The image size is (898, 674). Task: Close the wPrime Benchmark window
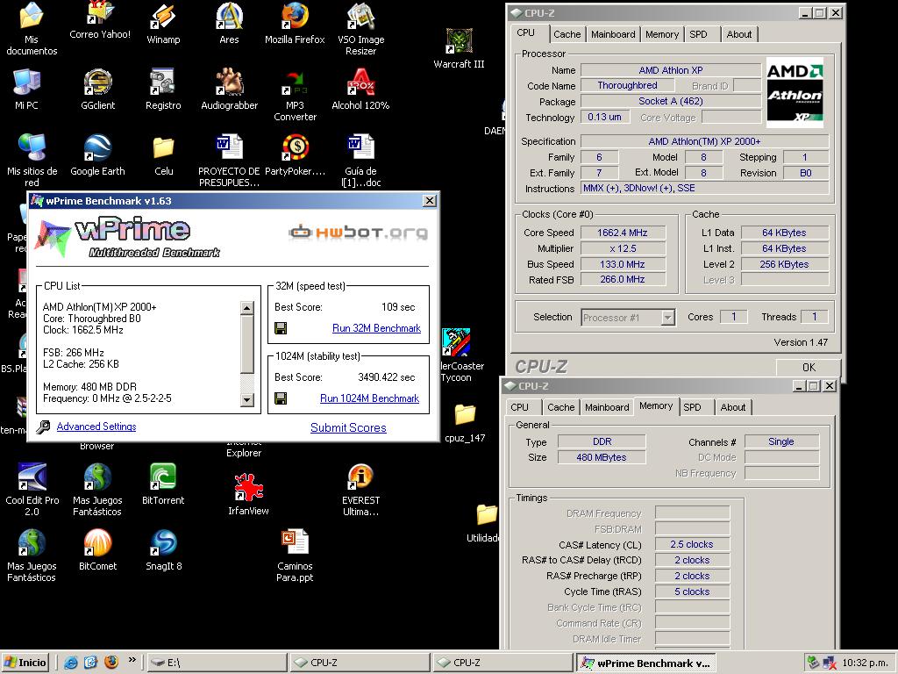429,201
